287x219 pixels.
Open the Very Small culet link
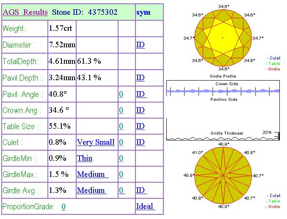pos(96,142)
